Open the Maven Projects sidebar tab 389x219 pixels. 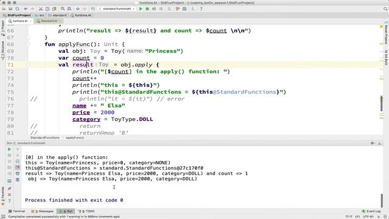[387, 33]
